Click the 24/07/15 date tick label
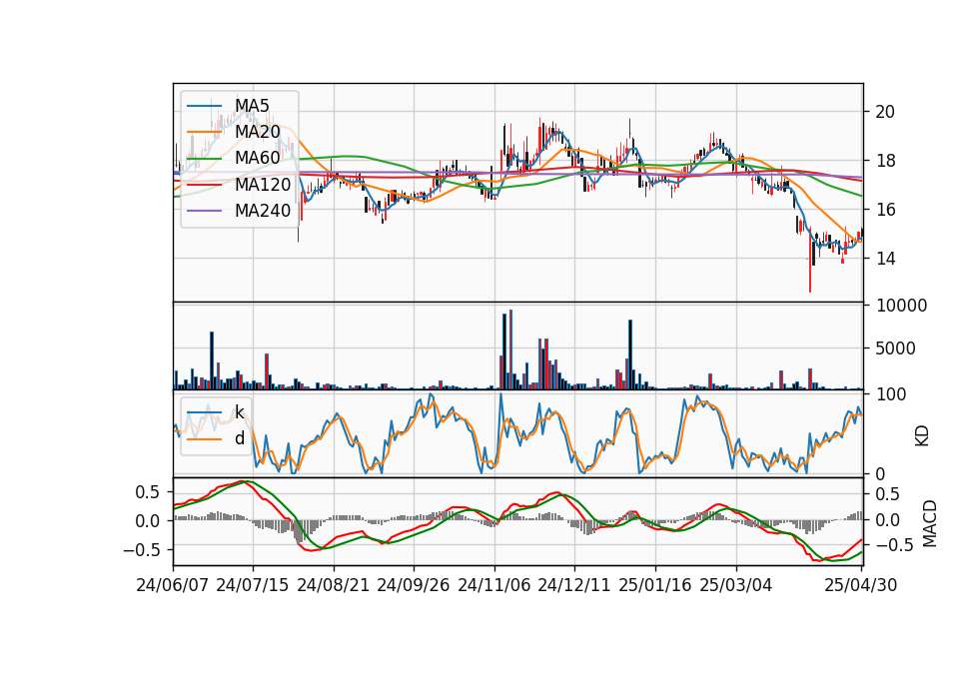 coord(253,585)
